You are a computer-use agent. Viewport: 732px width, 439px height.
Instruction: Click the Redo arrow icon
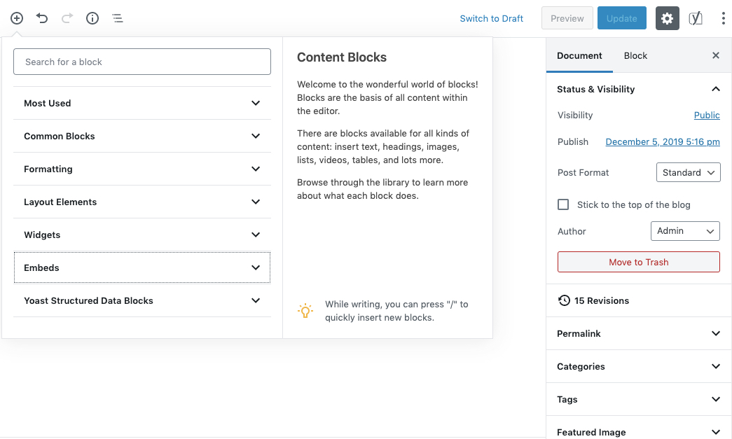67,18
